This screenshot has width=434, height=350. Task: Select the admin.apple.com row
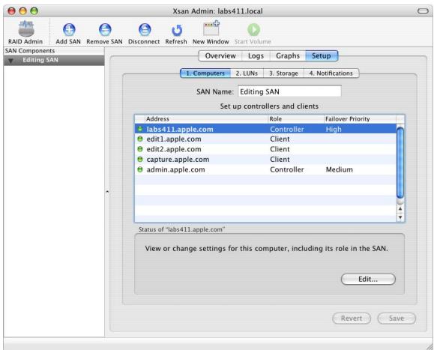click(x=265, y=169)
